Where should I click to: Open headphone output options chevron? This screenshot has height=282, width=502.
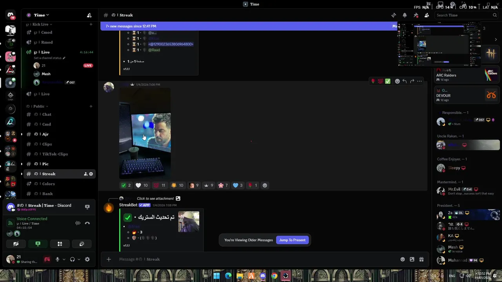[x=79, y=259]
